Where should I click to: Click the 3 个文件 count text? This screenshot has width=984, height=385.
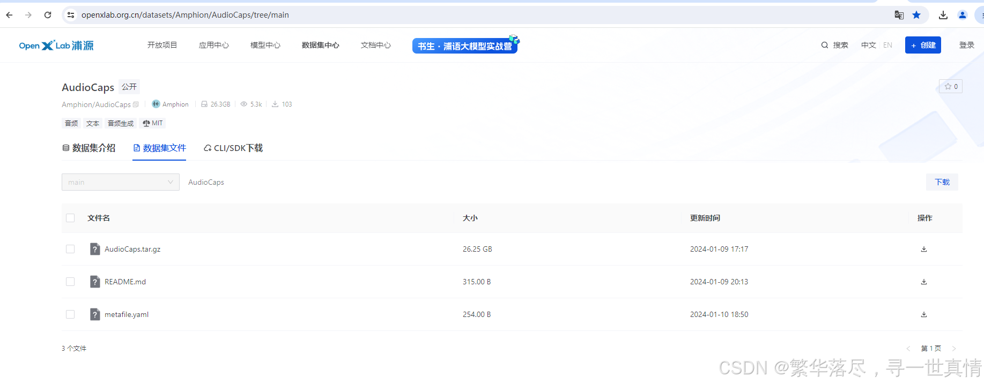pyautogui.click(x=74, y=349)
